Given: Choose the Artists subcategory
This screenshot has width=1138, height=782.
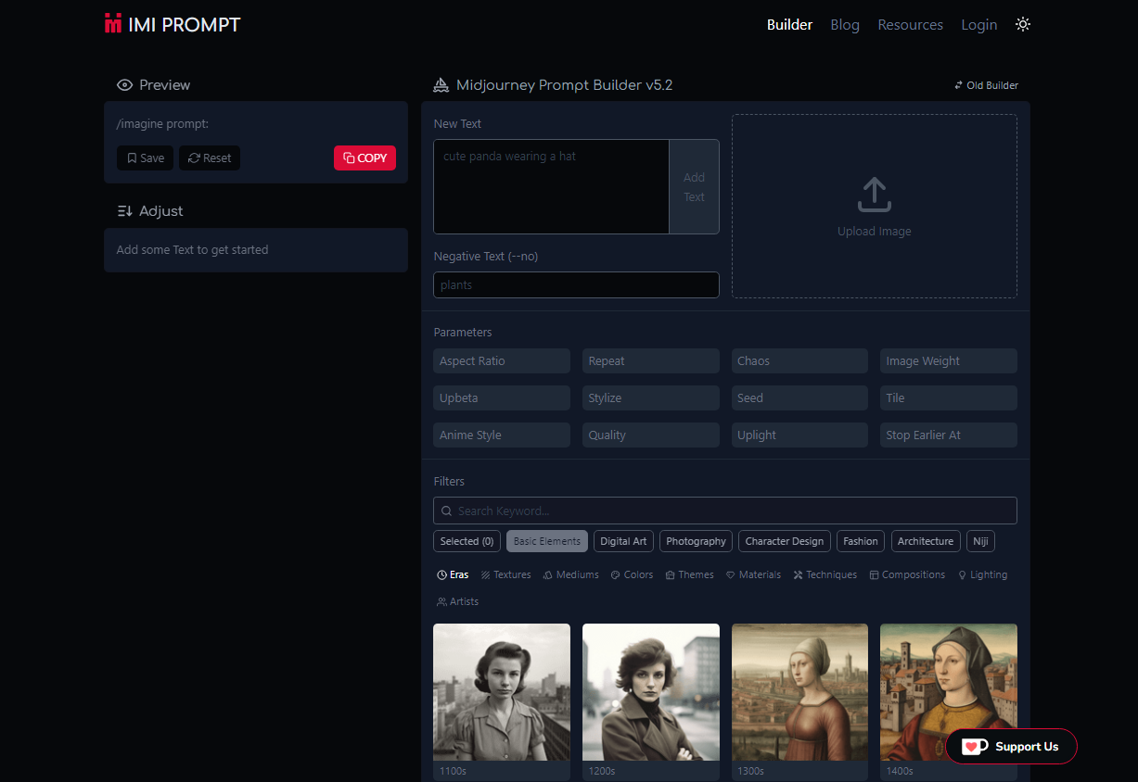Looking at the screenshot, I should (457, 602).
